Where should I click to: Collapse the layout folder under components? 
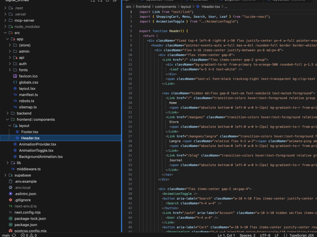[10, 126]
